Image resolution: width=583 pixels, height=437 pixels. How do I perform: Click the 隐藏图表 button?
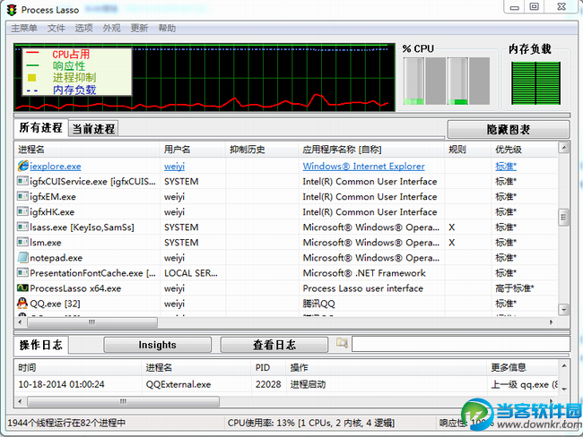pos(509,130)
